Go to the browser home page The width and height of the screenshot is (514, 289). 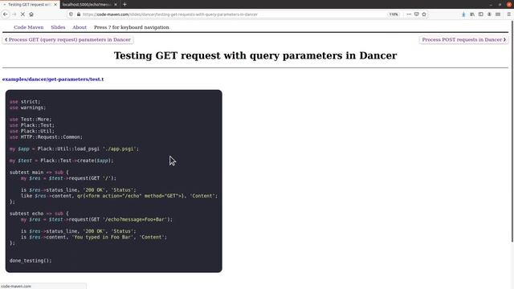point(31,14)
